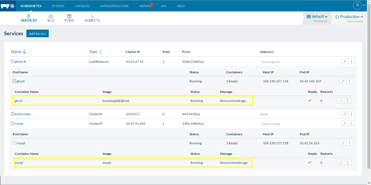This screenshot has height=185, width=371.
Task: Open the mysql container link
Action: pos(18,163)
